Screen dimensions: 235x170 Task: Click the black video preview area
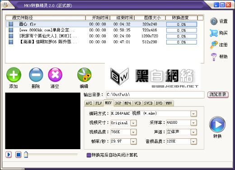(x=43, y=121)
